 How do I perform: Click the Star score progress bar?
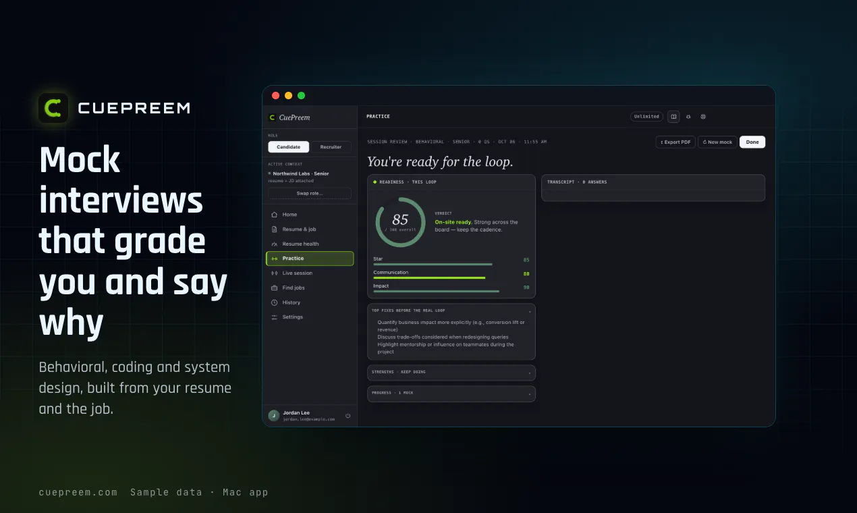tap(433, 265)
